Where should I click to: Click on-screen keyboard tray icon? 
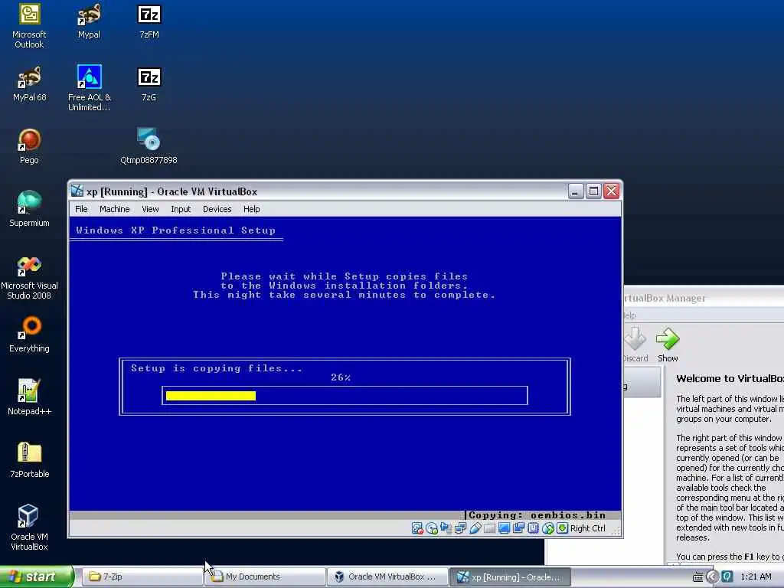click(x=697, y=577)
